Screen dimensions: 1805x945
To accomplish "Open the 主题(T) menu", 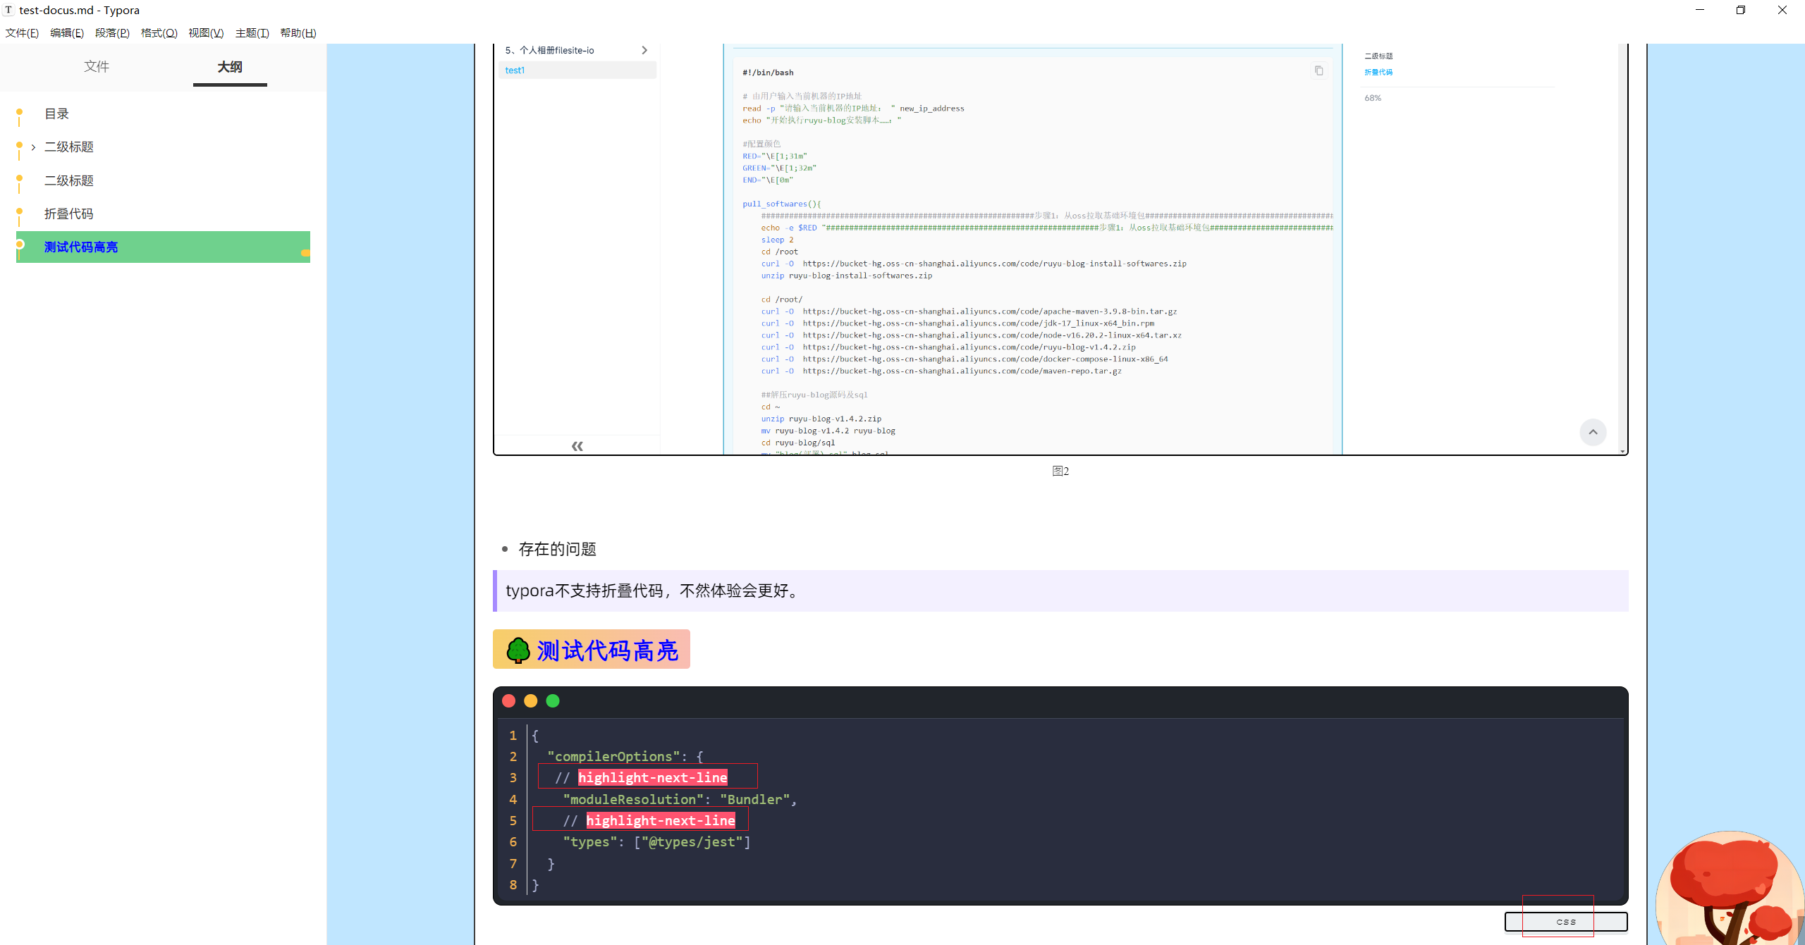I will click(x=252, y=33).
